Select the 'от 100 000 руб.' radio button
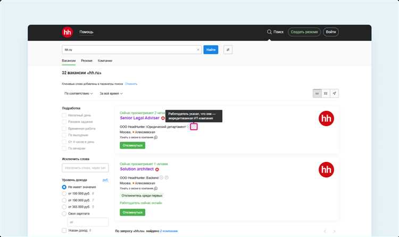Screen dimensions: 399x237 point(64,194)
